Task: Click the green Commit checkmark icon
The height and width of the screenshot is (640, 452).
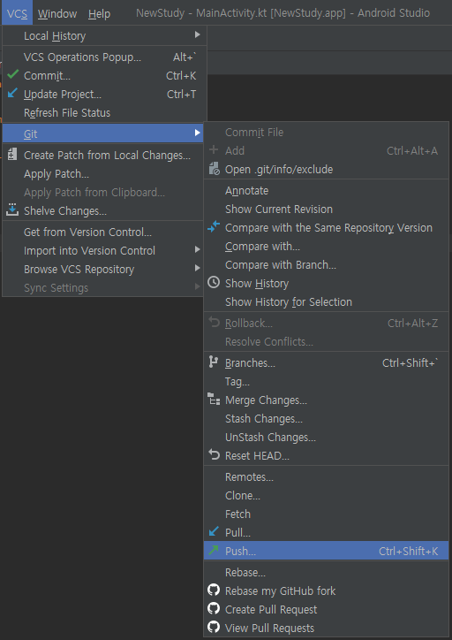Action: pos(13,74)
